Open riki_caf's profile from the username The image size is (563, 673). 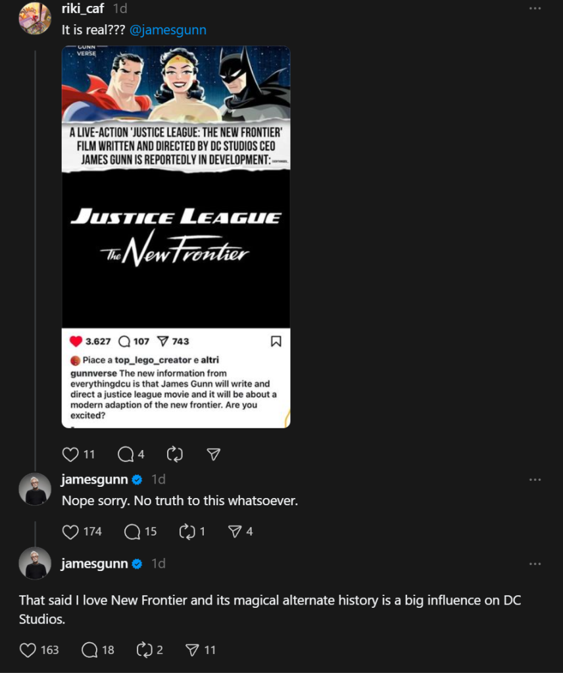pyautogui.click(x=82, y=9)
